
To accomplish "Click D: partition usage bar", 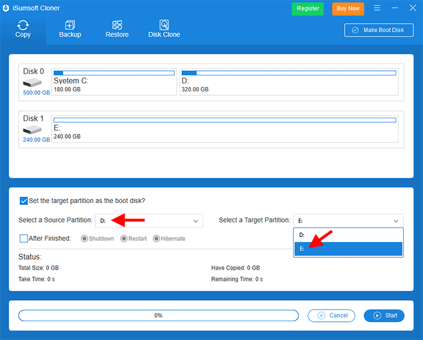I will (x=289, y=73).
